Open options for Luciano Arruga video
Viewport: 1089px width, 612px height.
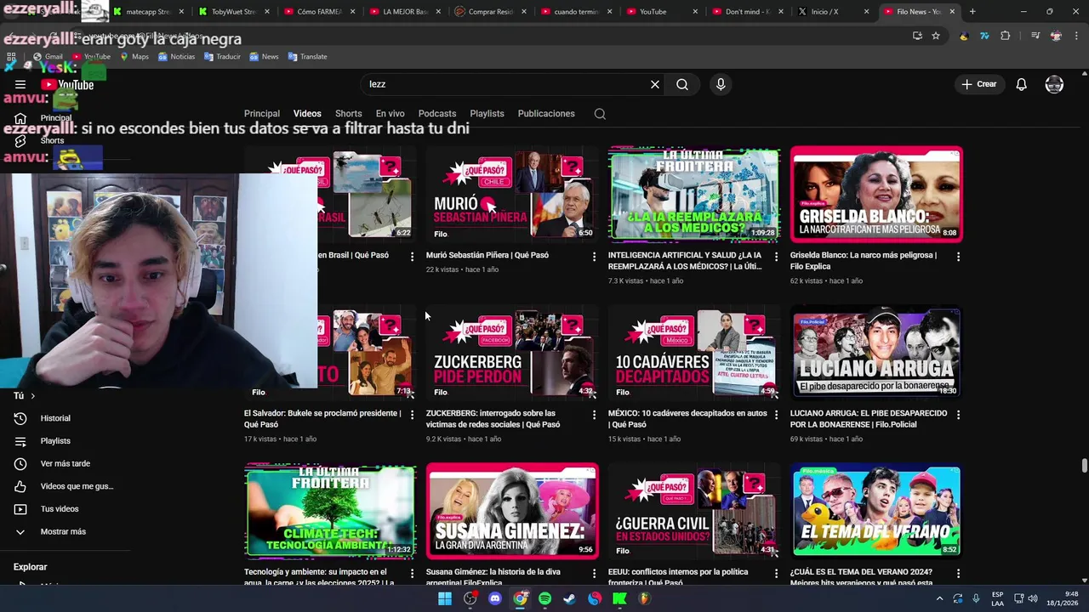[958, 414]
